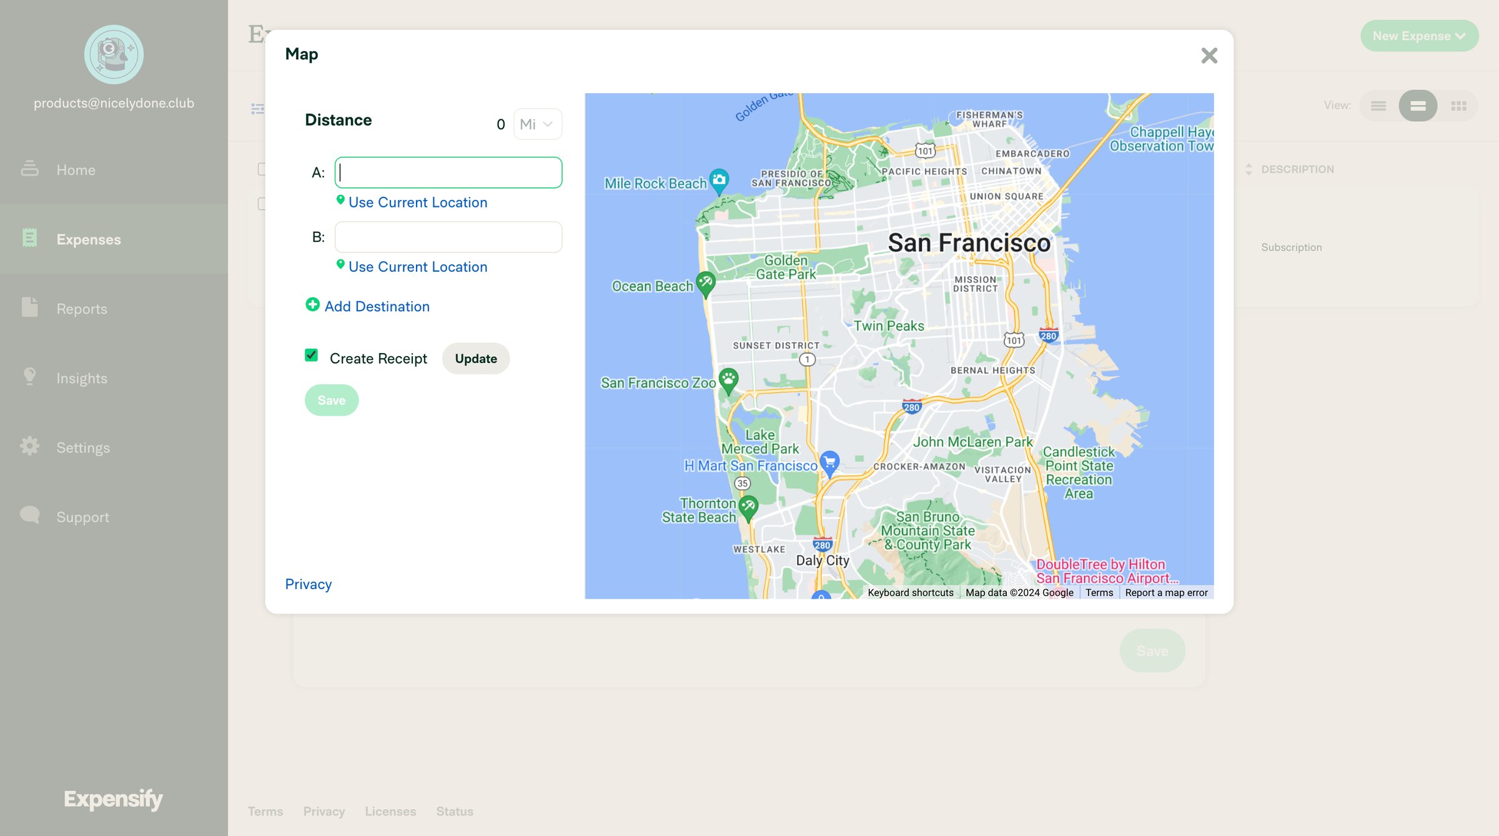Click the products@nicelydone.club account email

click(x=114, y=103)
